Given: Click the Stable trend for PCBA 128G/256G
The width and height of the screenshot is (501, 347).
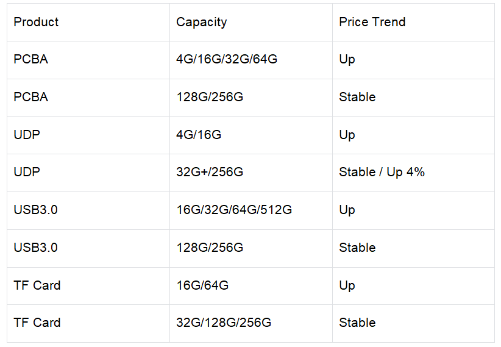Looking at the screenshot, I should [357, 98].
